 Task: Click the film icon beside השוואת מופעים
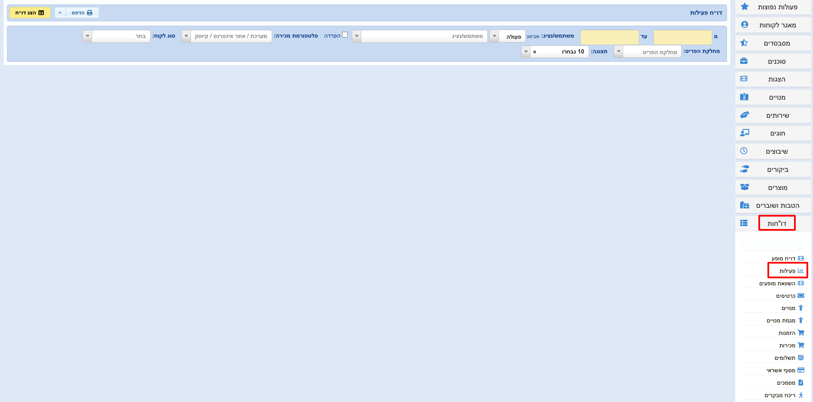coord(801,283)
